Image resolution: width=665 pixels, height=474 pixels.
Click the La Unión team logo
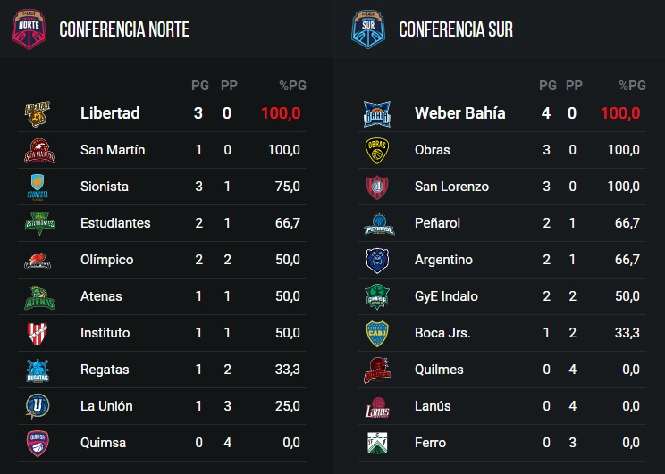coord(37,406)
